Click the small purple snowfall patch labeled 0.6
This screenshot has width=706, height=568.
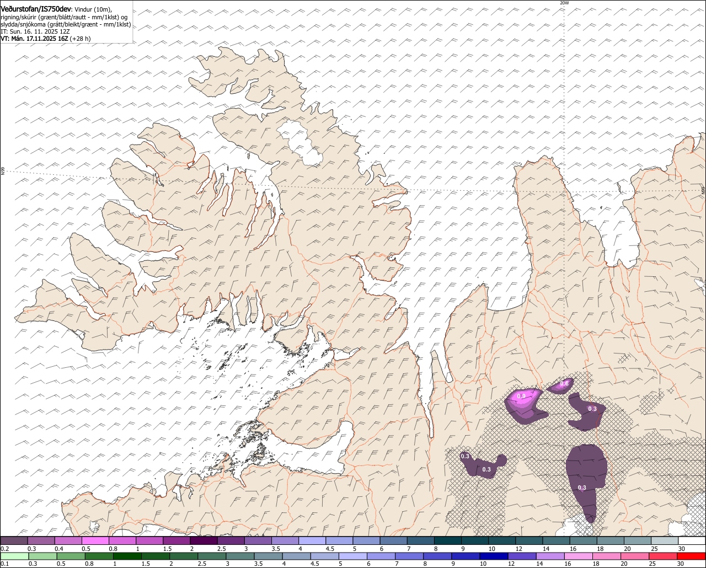pos(561,385)
